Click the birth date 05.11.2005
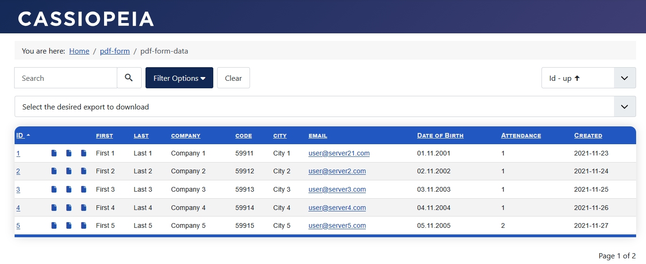 [x=434, y=225]
